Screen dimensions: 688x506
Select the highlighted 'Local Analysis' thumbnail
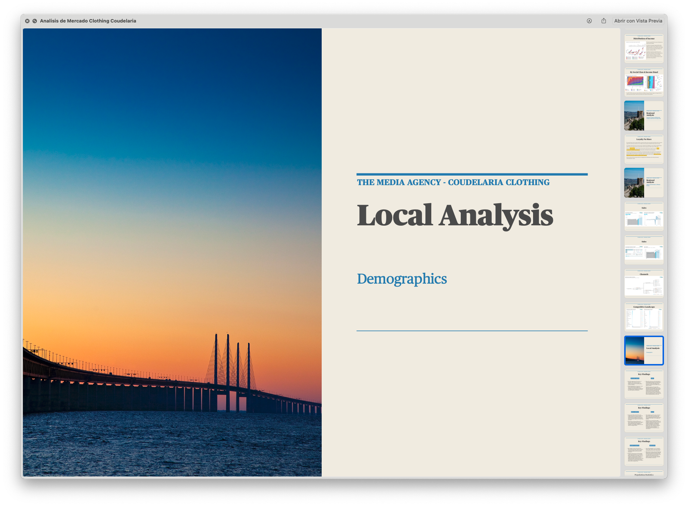point(644,350)
